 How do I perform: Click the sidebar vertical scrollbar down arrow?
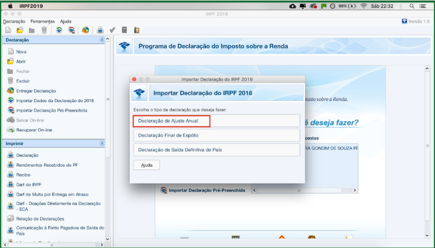107,239
